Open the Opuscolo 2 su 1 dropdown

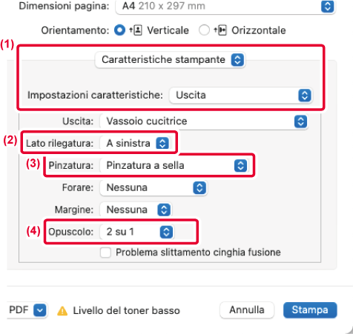137,232
